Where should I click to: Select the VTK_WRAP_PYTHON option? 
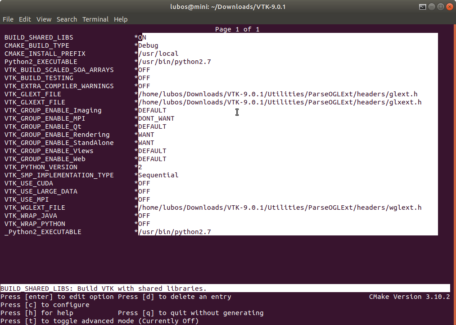point(35,224)
